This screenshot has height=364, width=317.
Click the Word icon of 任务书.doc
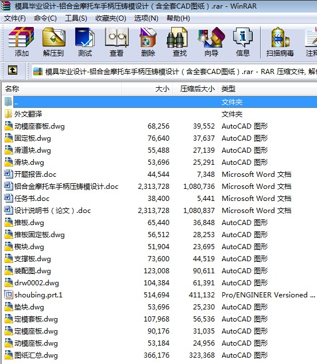click(x=9, y=198)
